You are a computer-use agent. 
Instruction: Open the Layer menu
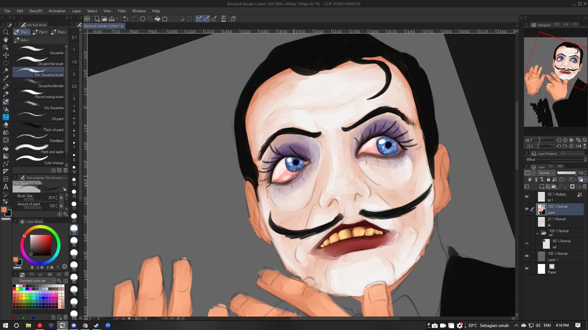77,11
